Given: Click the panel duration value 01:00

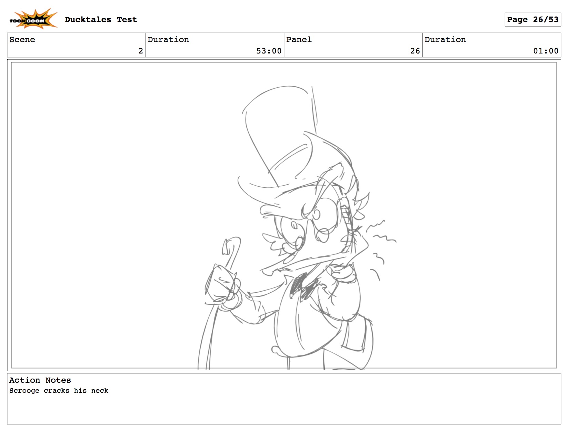Looking at the screenshot, I should pyautogui.click(x=546, y=51).
